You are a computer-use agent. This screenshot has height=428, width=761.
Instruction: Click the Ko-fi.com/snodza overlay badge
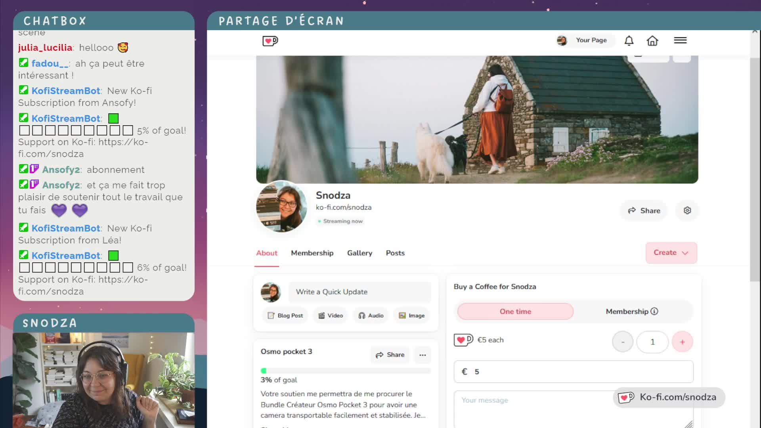click(669, 397)
